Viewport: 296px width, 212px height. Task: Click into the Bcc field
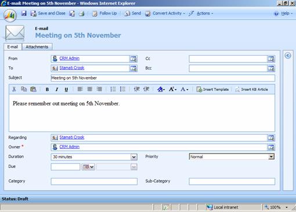(x=228, y=68)
